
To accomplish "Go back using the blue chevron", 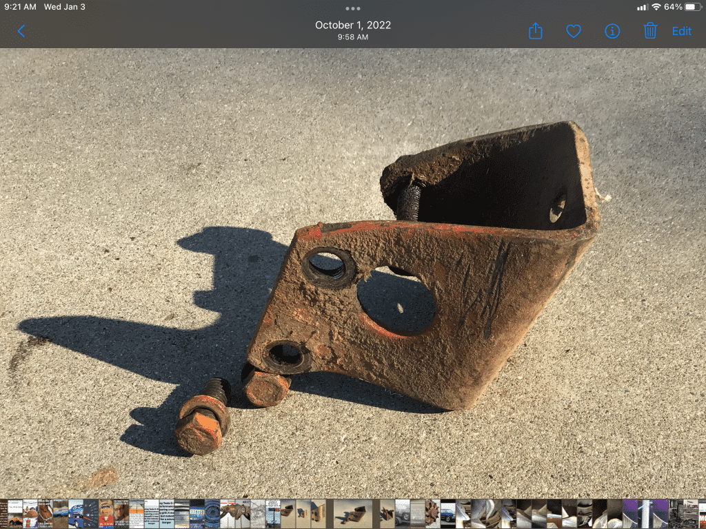I will pos(21,31).
